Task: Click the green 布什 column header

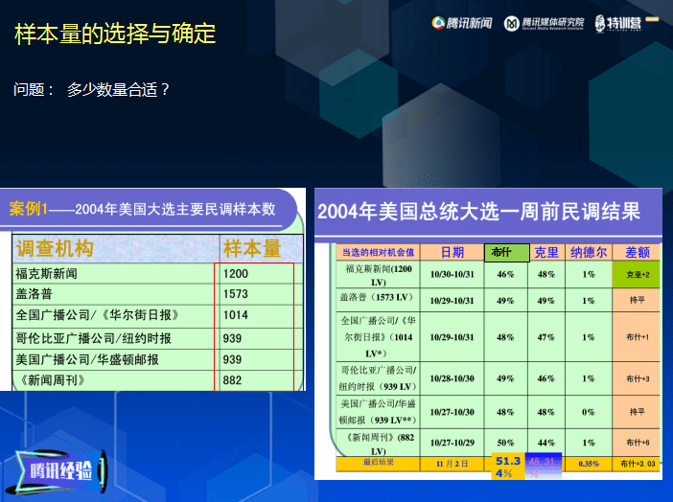Action: click(x=507, y=252)
